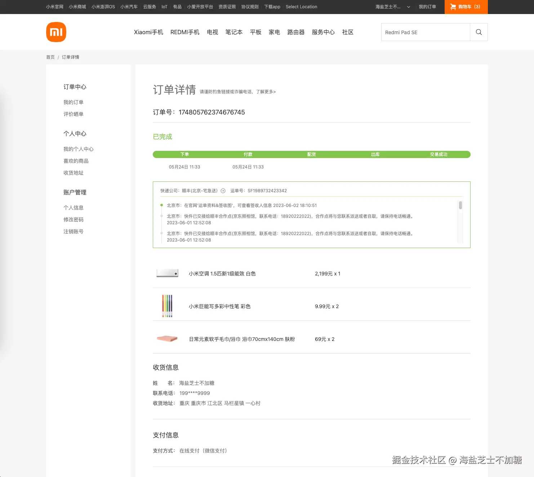Screen dimensions: 534x477
Task: Click the 重庆 江北区 delivery address
Action: [220, 403]
